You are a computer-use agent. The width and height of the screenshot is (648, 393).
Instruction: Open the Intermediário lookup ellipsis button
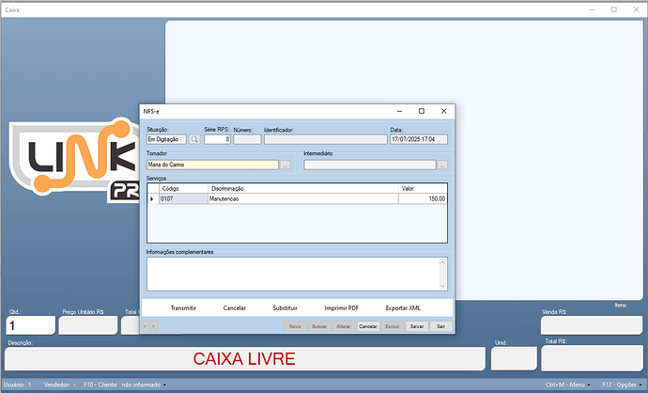442,165
